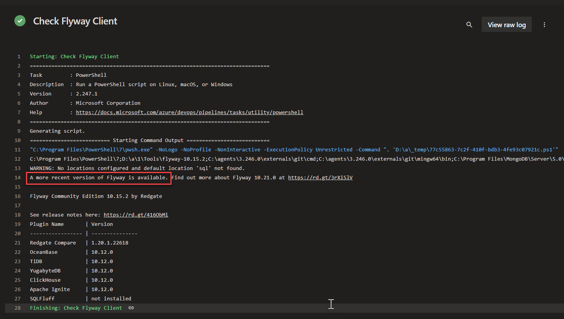The height and width of the screenshot is (319, 564).
Task: Click the Flyway Community Edition 10.15.2 line
Action: point(96,196)
